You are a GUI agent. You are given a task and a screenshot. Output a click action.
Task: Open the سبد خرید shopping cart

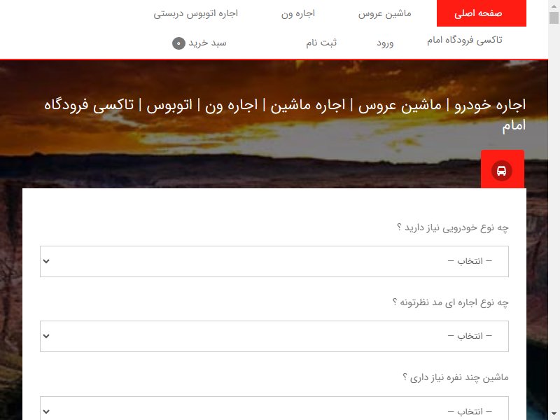[x=199, y=43]
